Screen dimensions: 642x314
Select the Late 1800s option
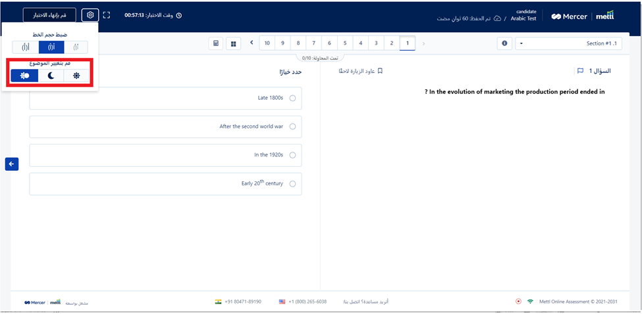165,98
